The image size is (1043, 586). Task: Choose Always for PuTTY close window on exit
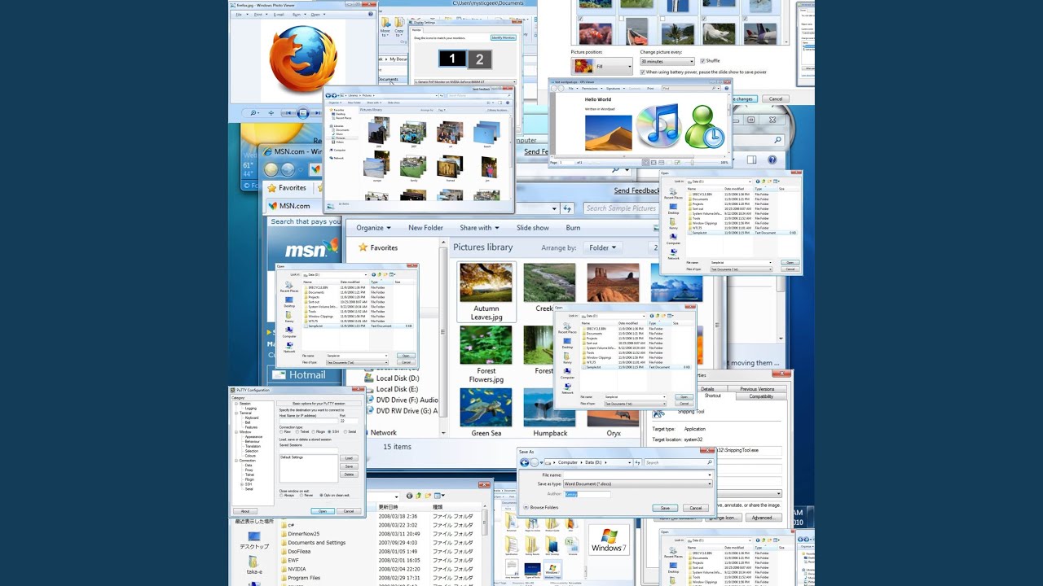point(282,495)
